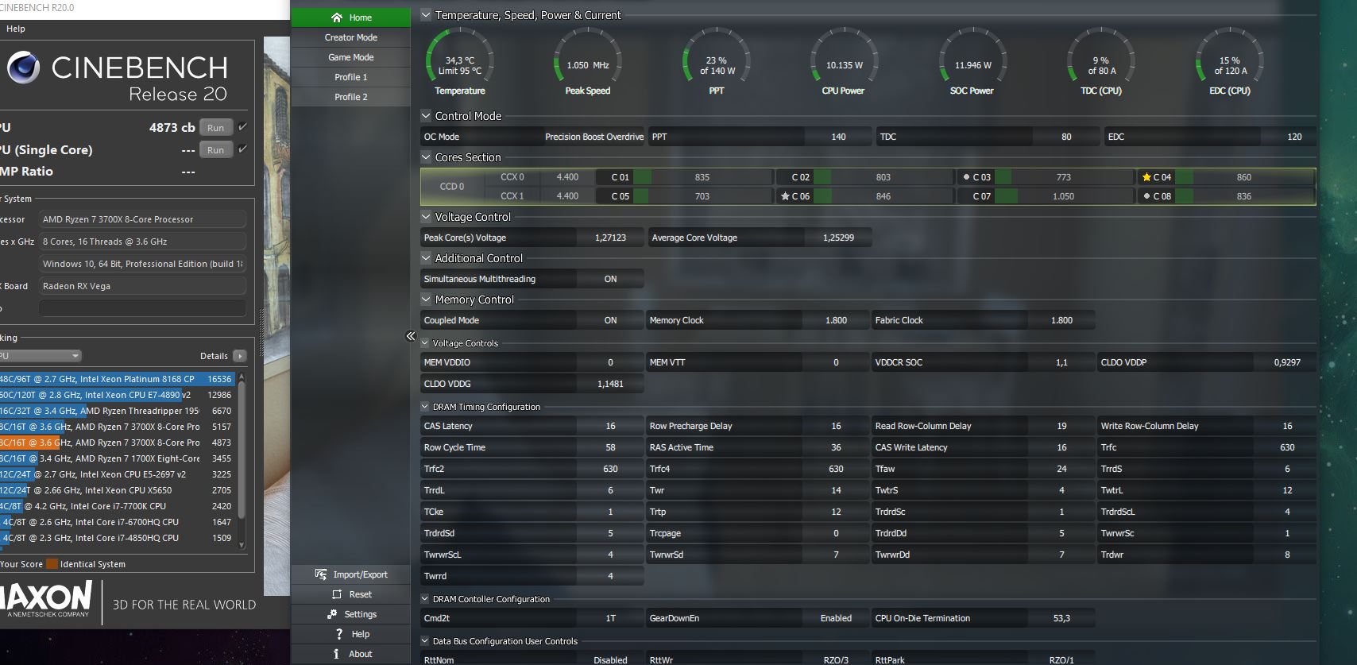Click the Temperature gauge
The image size is (1357, 665).
tap(460, 62)
